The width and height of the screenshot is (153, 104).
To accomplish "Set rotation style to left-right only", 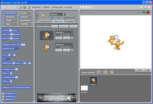I will 37,15.
